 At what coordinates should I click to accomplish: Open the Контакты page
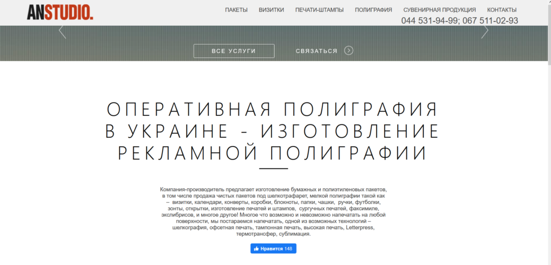[502, 10]
